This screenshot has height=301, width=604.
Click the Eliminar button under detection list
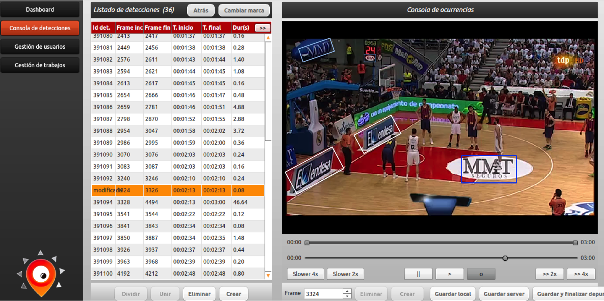(x=199, y=294)
